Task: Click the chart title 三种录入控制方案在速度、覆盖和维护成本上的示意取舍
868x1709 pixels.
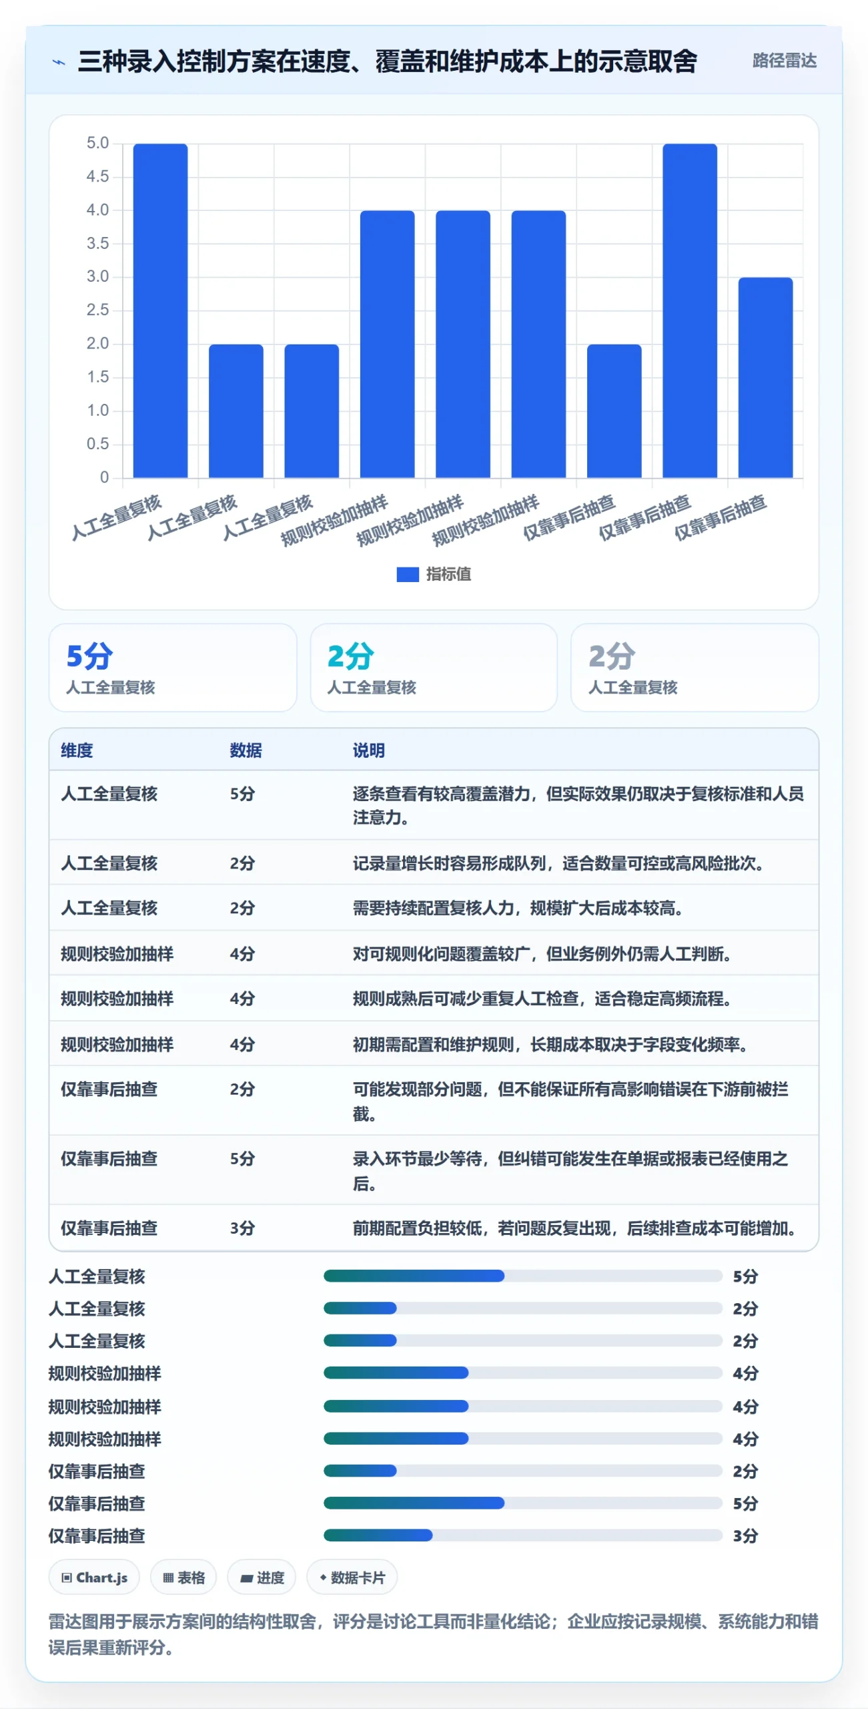Action: [x=387, y=61]
